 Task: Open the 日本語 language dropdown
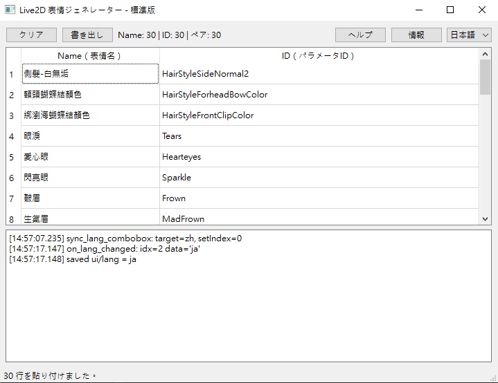point(469,35)
